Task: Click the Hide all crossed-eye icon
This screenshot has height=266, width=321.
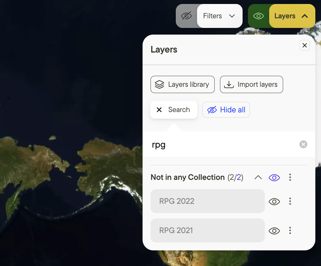Action: pos(212,110)
